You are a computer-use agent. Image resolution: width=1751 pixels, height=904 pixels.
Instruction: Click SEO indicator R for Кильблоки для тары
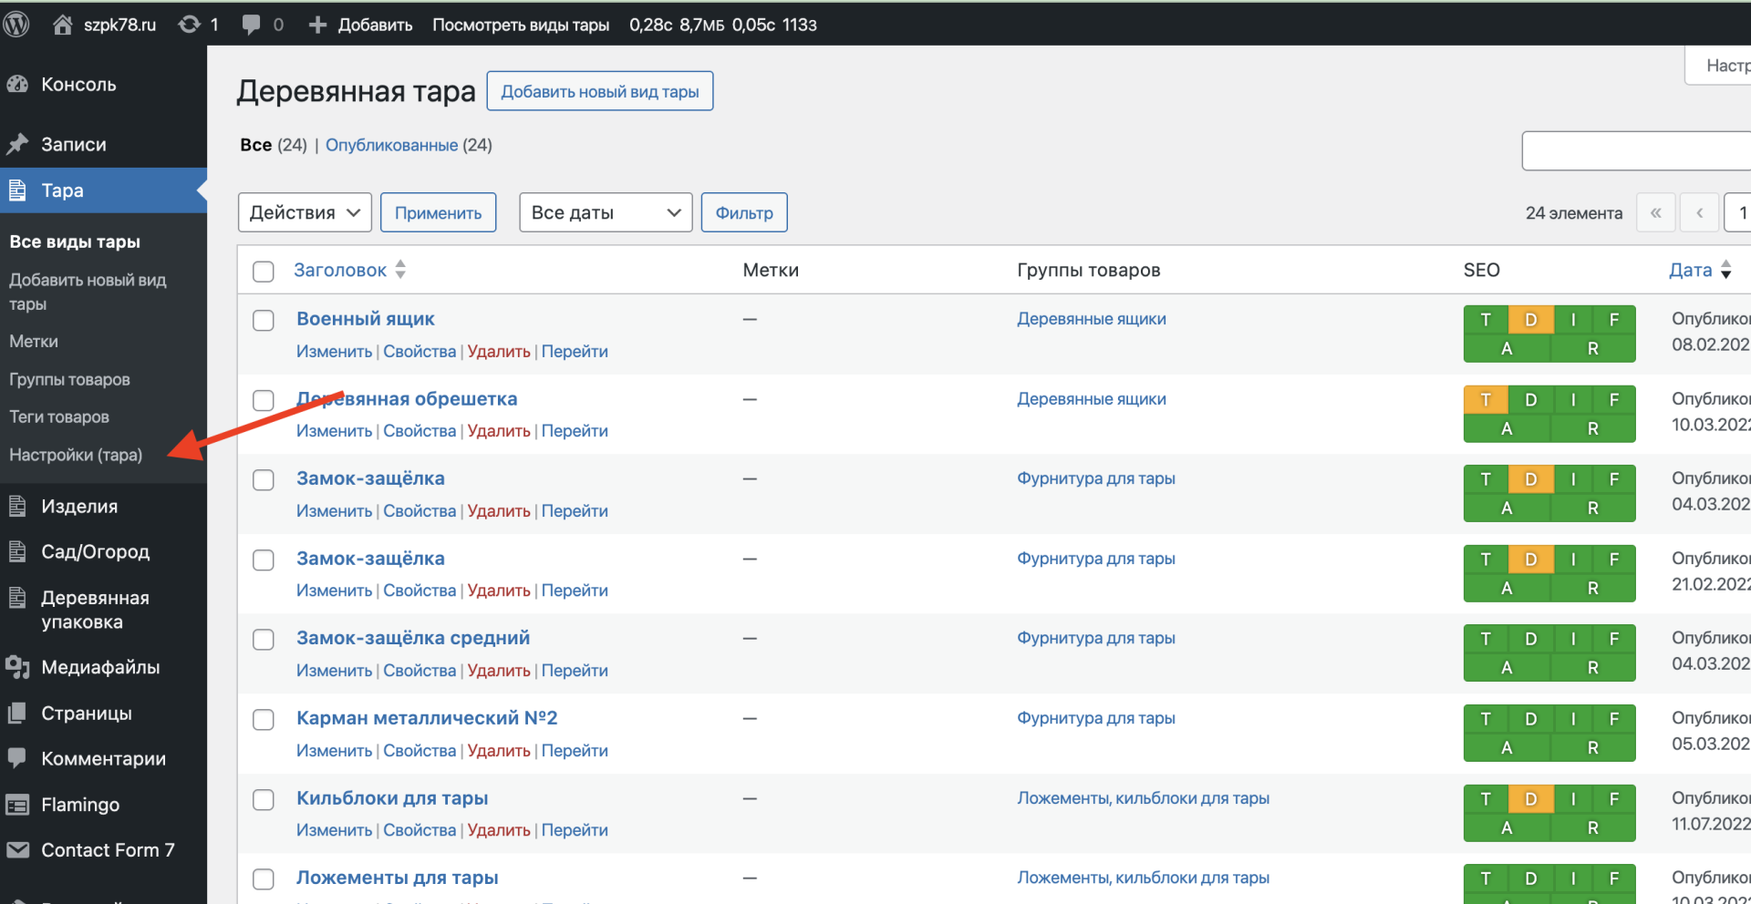click(x=1593, y=827)
